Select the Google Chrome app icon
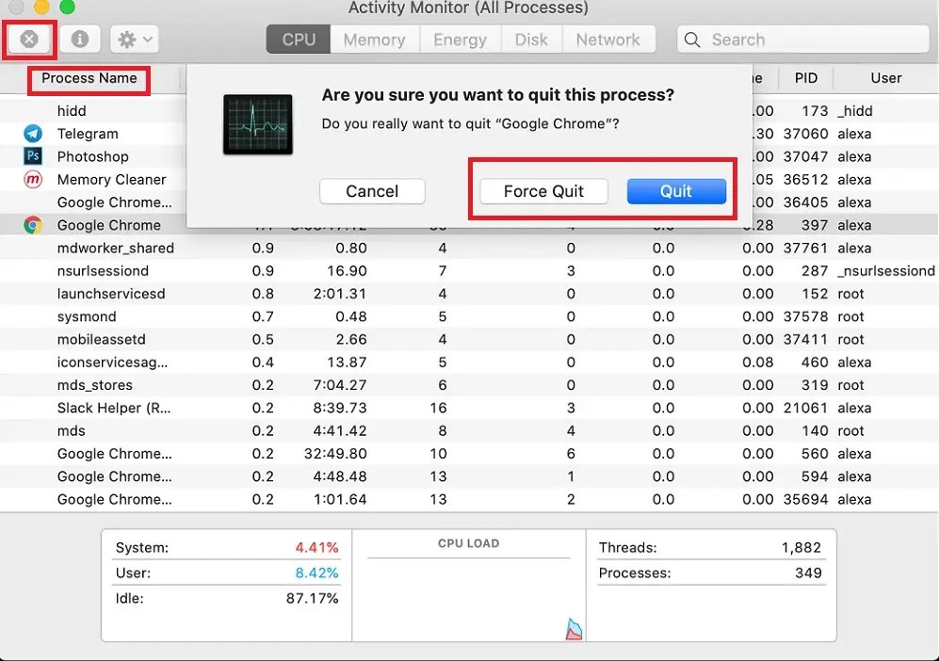This screenshot has width=939, height=661. pyautogui.click(x=33, y=225)
